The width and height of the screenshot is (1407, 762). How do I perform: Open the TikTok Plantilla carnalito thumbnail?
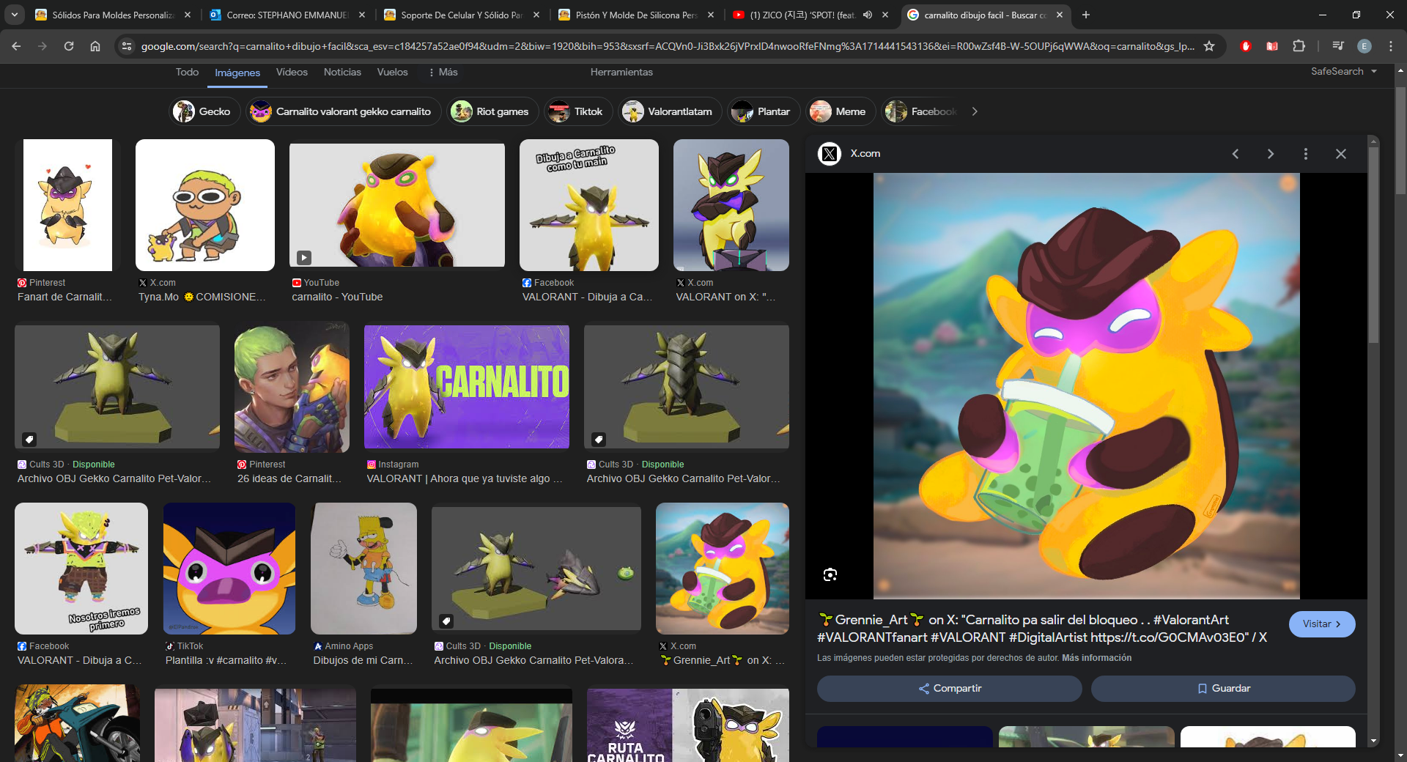[x=229, y=569]
